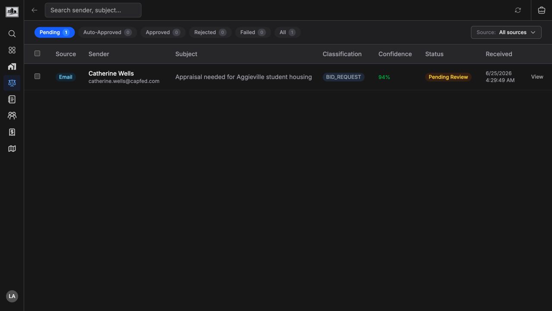Image resolution: width=552 pixels, height=311 pixels.
Task: Click the Confidence column header
Action: (395, 54)
